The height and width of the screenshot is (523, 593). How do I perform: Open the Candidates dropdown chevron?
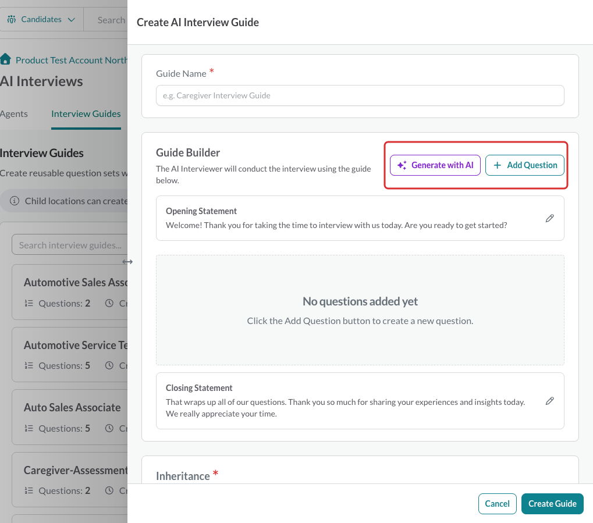coord(71,20)
